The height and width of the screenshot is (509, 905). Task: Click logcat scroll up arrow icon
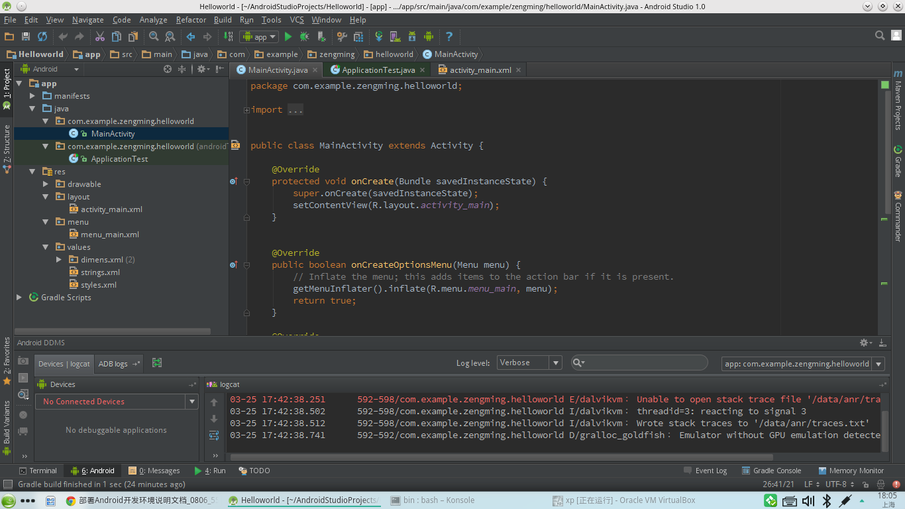coord(214,402)
